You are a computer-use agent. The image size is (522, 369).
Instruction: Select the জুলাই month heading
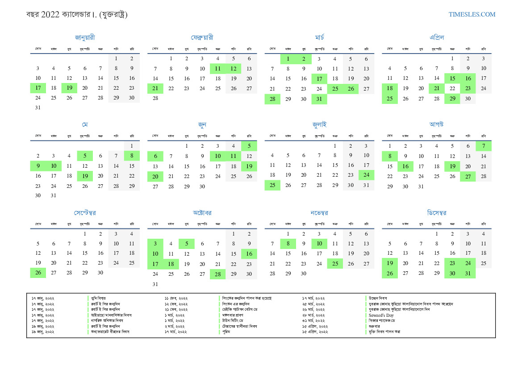pos(319,124)
